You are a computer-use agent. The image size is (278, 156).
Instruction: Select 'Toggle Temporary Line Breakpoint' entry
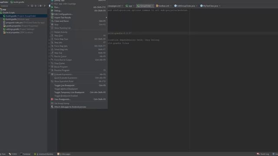tap(79, 92)
